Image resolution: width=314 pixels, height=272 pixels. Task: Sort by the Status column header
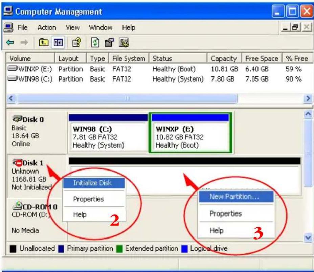coord(178,58)
